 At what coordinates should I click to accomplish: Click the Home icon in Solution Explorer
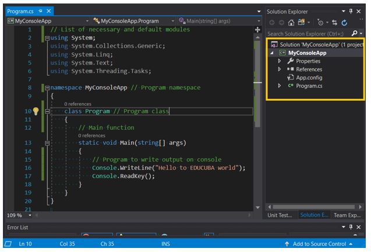tap(291, 23)
